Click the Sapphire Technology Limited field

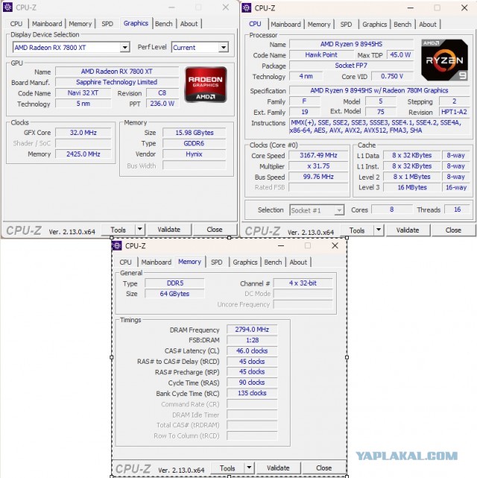pos(117,82)
